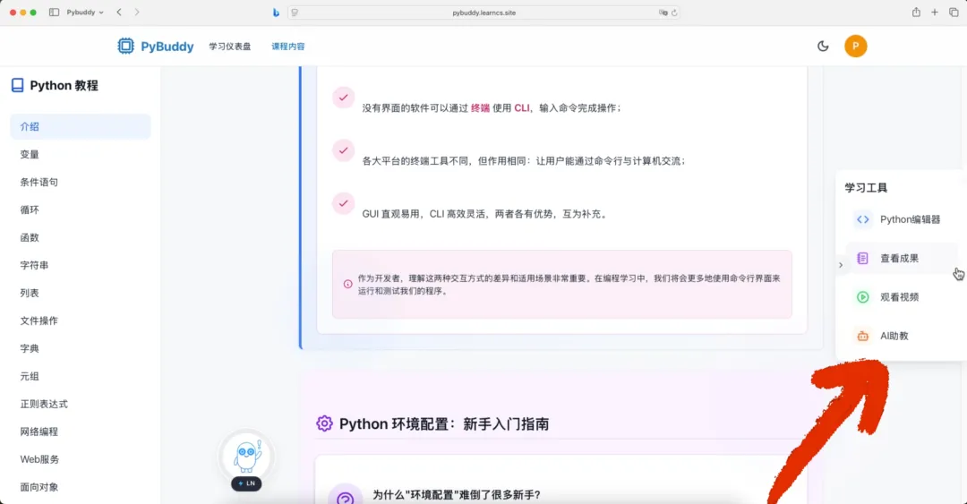967x504 pixels.
Task: Click the 查看成果 document icon
Action: tap(863, 259)
